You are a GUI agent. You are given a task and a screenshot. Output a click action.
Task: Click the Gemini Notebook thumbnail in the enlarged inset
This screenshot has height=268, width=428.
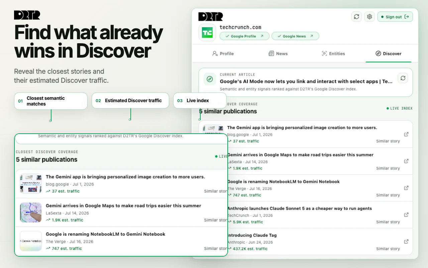tap(31, 241)
